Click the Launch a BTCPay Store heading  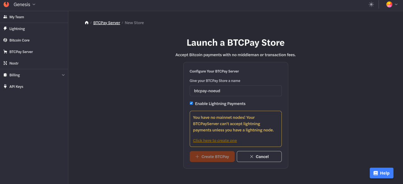pos(236,42)
